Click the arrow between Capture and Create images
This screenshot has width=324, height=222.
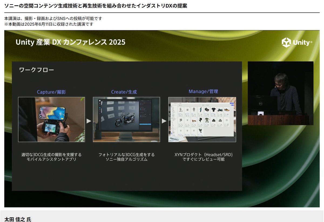coord(89,121)
